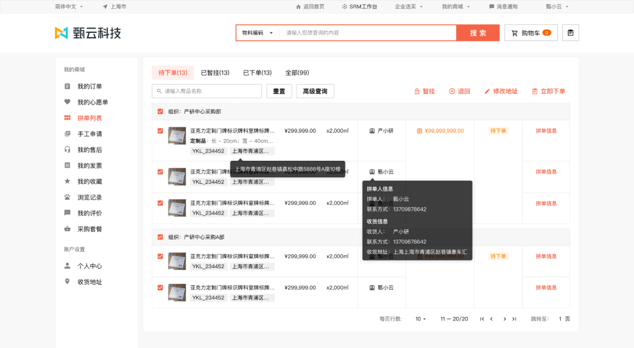Click the order icon for 立即下单
The height and width of the screenshot is (348, 634).
535,92
